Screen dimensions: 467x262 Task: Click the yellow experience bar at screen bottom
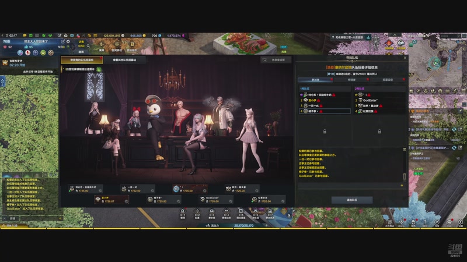pos(233,228)
